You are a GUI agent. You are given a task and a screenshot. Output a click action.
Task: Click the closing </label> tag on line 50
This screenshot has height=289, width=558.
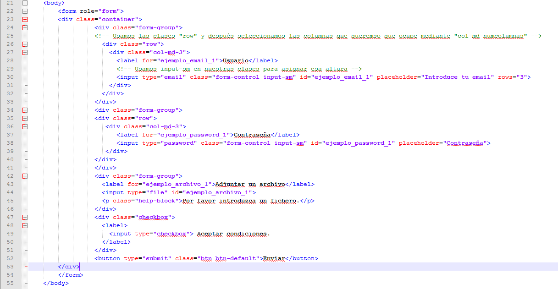pos(116,242)
